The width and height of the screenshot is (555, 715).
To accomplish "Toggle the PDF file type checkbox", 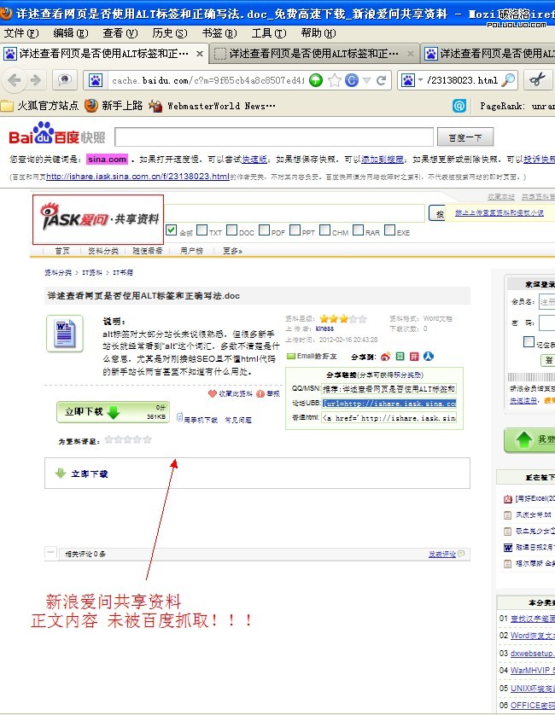I will click(x=264, y=231).
